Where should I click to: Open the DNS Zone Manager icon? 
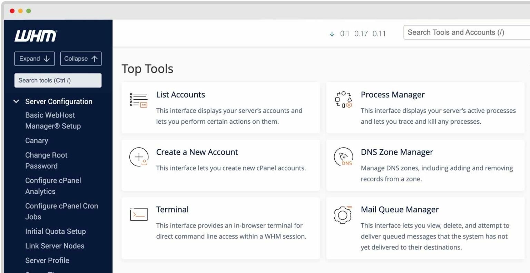[343, 157]
